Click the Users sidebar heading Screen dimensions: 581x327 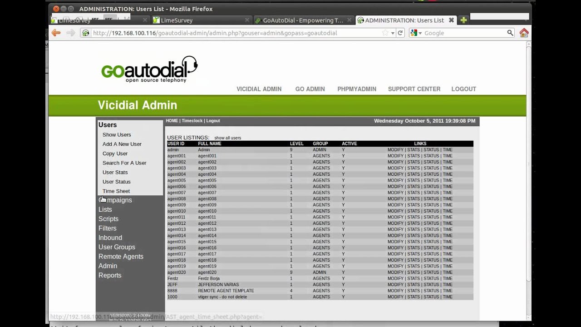[108, 125]
